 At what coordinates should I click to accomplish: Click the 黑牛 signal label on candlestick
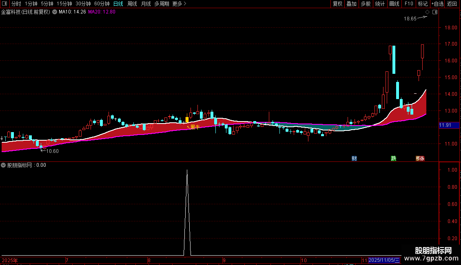(x=195, y=127)
